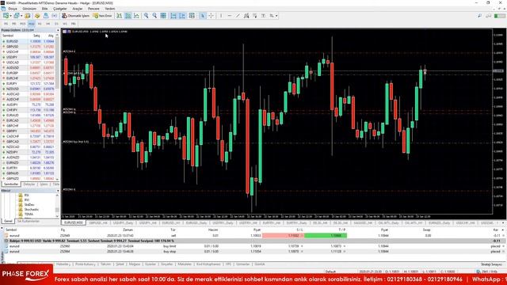Click the search icon at top right
The width and height of the screenshot is (507, 285).
480,16
